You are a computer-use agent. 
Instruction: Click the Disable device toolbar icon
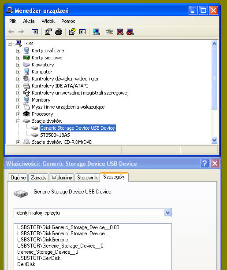(x=130, y=32)
